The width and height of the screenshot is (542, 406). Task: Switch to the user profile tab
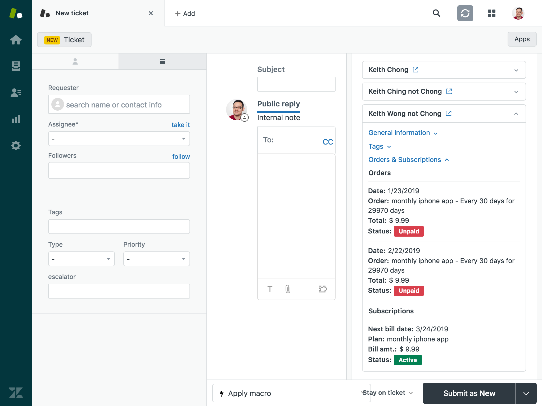(75, 61)
